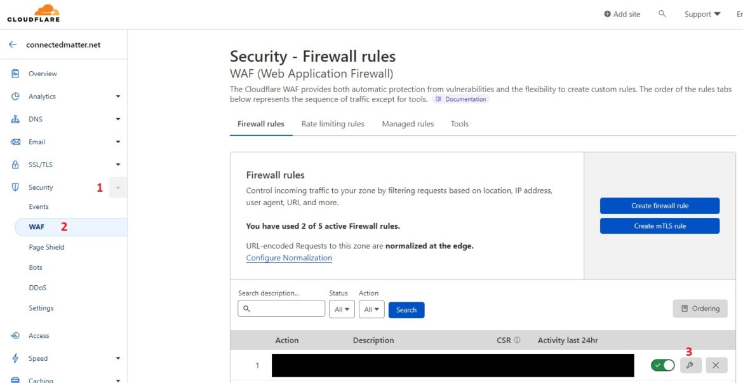Click the back arrow next to connectedmatter.net

[x=13, y=44]
